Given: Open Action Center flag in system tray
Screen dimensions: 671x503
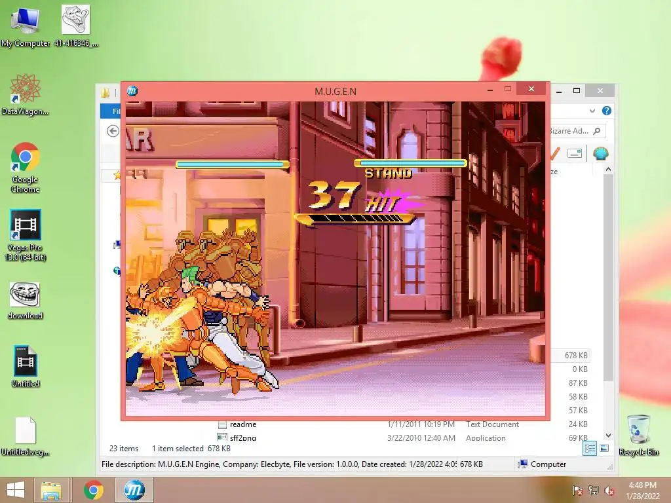Looking at the screenshot, I should click(x=577, y=491).
